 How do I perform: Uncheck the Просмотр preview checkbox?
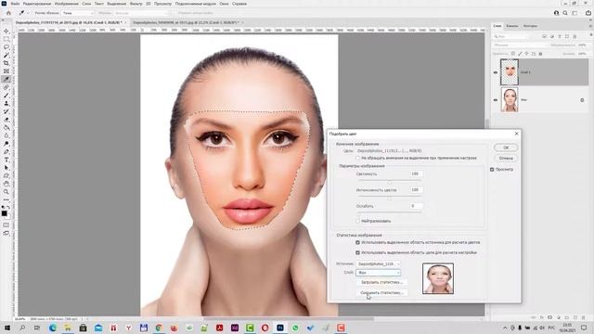pos(492,170)
